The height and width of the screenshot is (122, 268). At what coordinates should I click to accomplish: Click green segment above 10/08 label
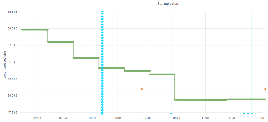tap(118, 68)
